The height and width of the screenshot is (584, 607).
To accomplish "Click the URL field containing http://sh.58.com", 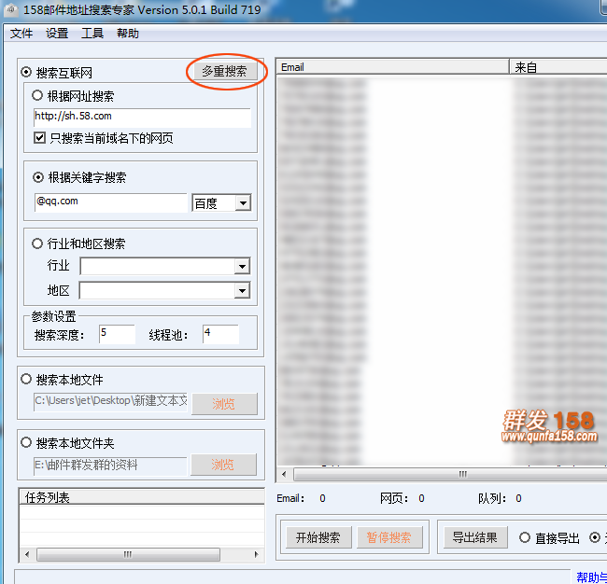I will coord(142,118).
